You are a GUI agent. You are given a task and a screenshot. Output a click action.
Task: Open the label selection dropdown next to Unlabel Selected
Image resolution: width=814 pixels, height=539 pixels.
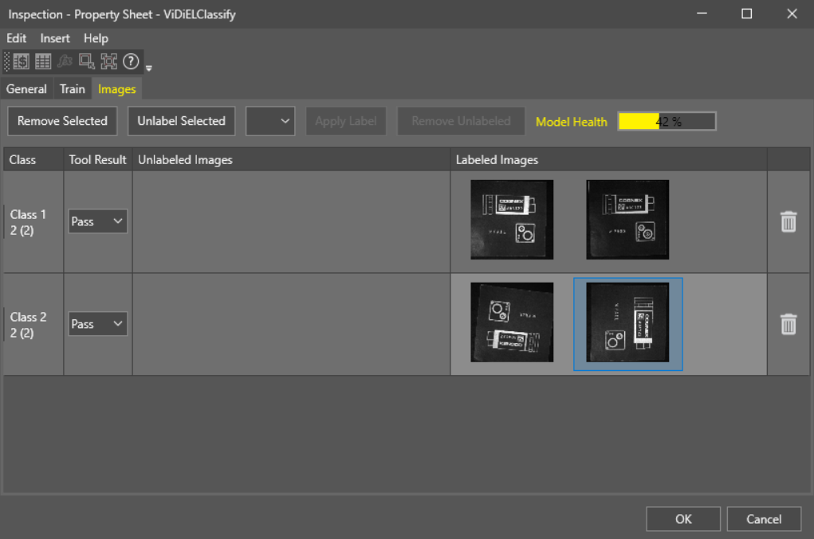(x=271, y=121)
